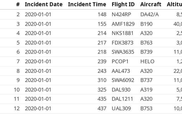Click row number 12
The height and width of the screenshot is (114, 182).
tap(17, 108)
